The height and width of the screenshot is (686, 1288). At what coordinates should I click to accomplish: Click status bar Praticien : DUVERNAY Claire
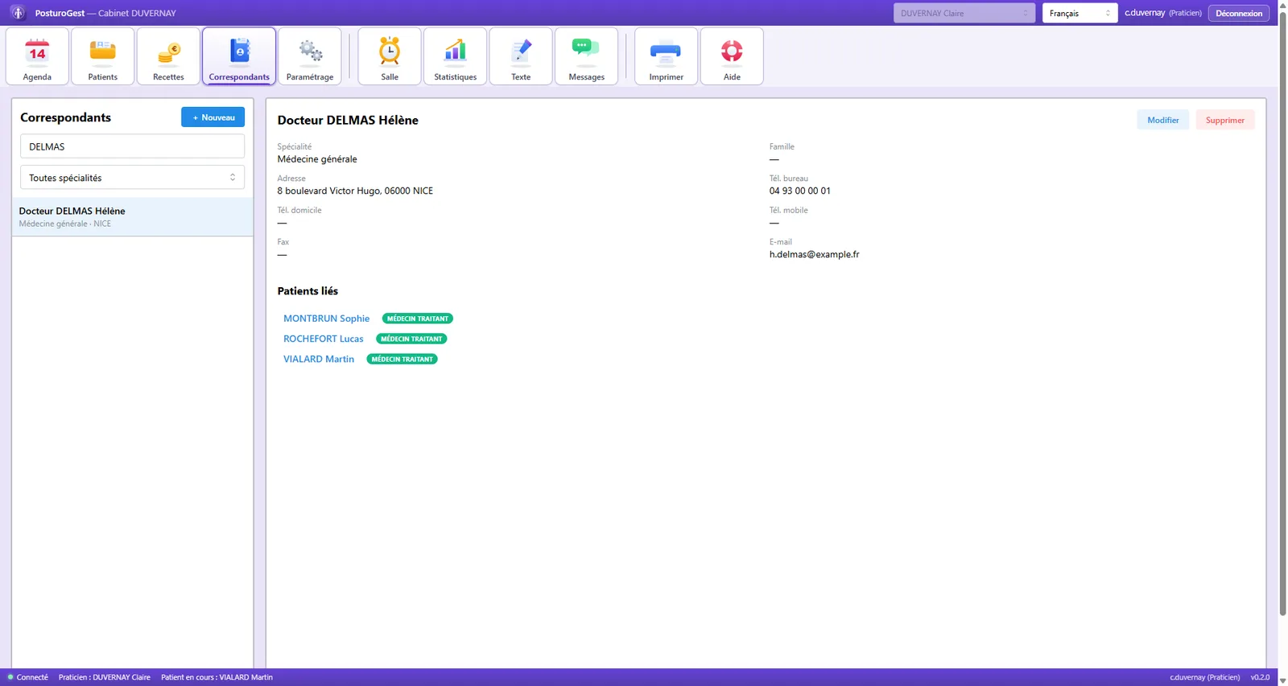tap(105, 677)
